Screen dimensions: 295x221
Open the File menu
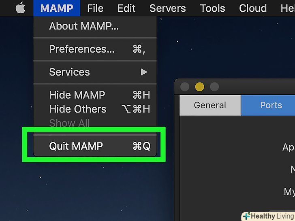point(95,8)
